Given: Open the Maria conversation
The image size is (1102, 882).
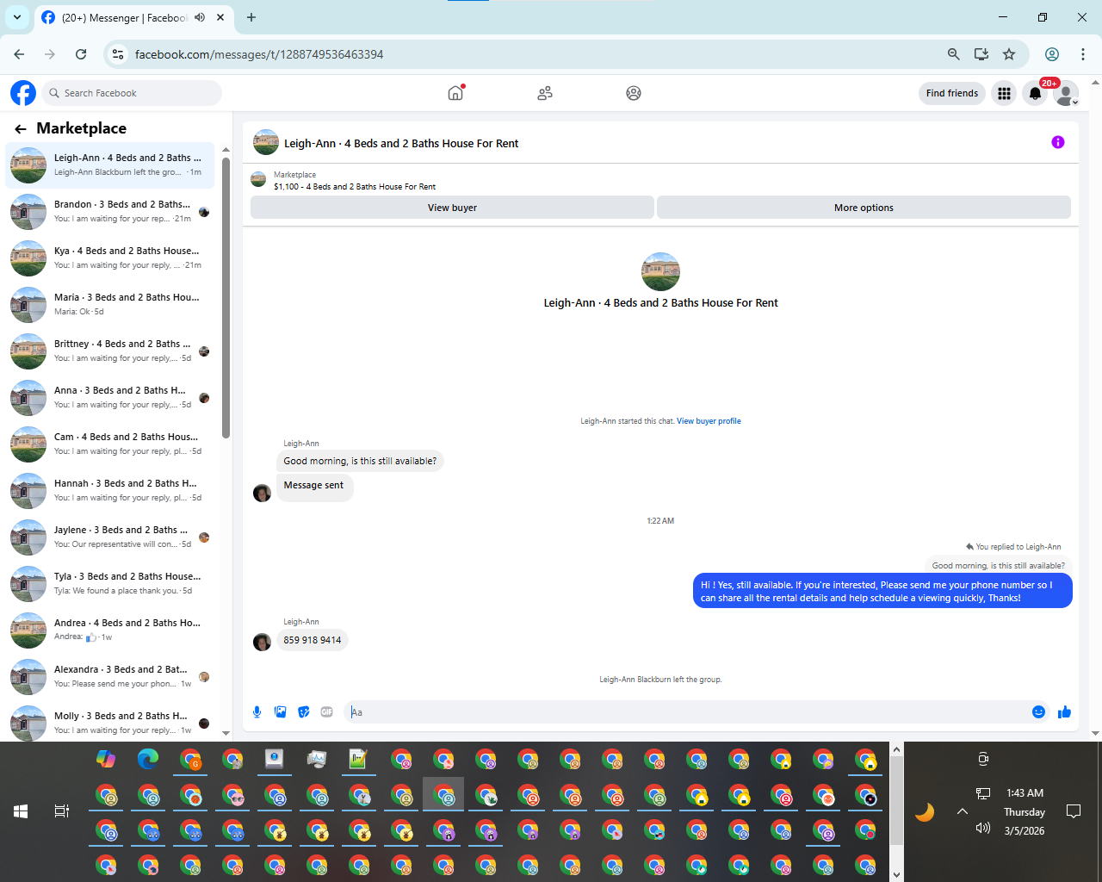Looking at the screenshot, I should 110,304.
